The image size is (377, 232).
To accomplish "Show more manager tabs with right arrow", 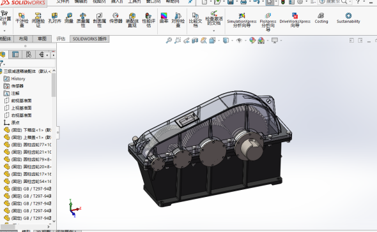I will pyautogui.click(x=54, y=55).
